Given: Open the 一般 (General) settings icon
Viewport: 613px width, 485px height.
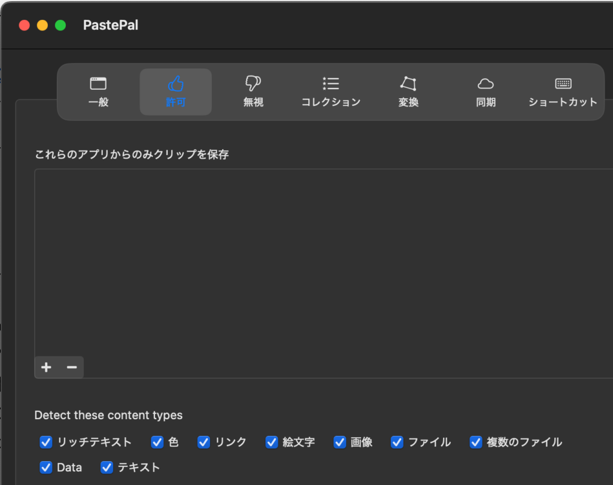Looking at the screenshot, I should pos(98,84).
